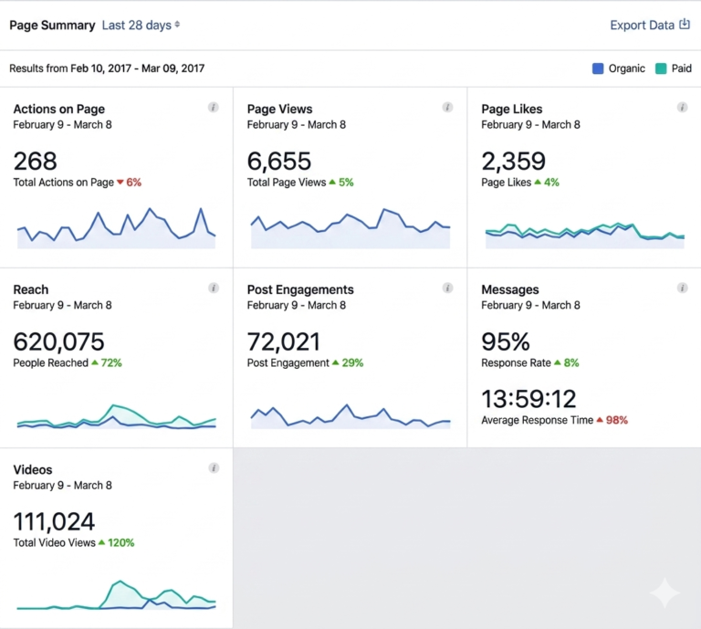
Task: Click the green 5% page views indicator
Action: [341, 183]
